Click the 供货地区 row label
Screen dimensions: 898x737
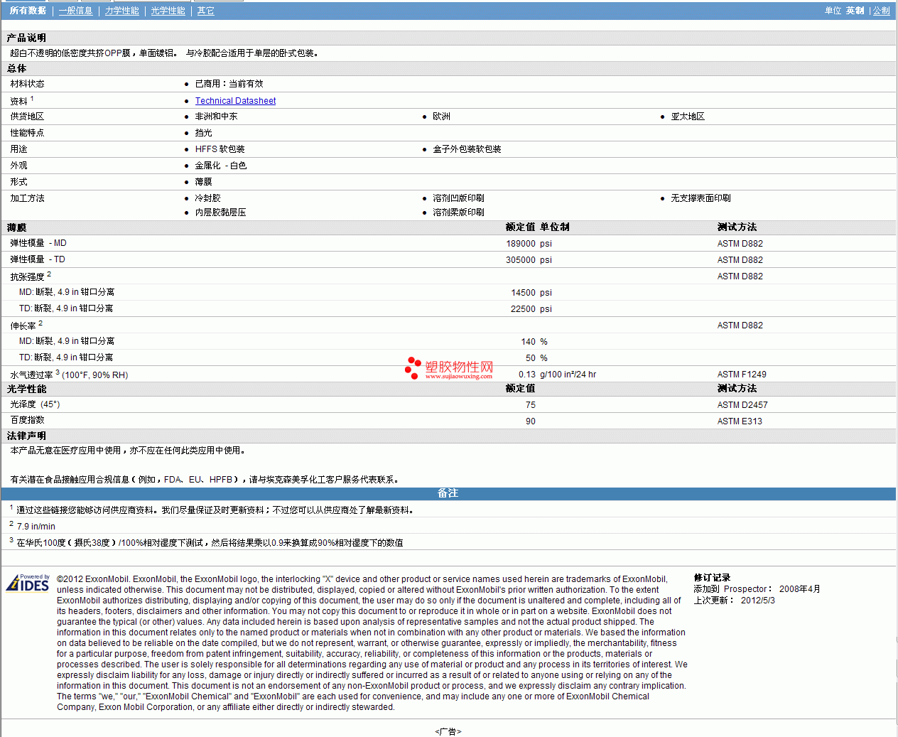point(27,117)
